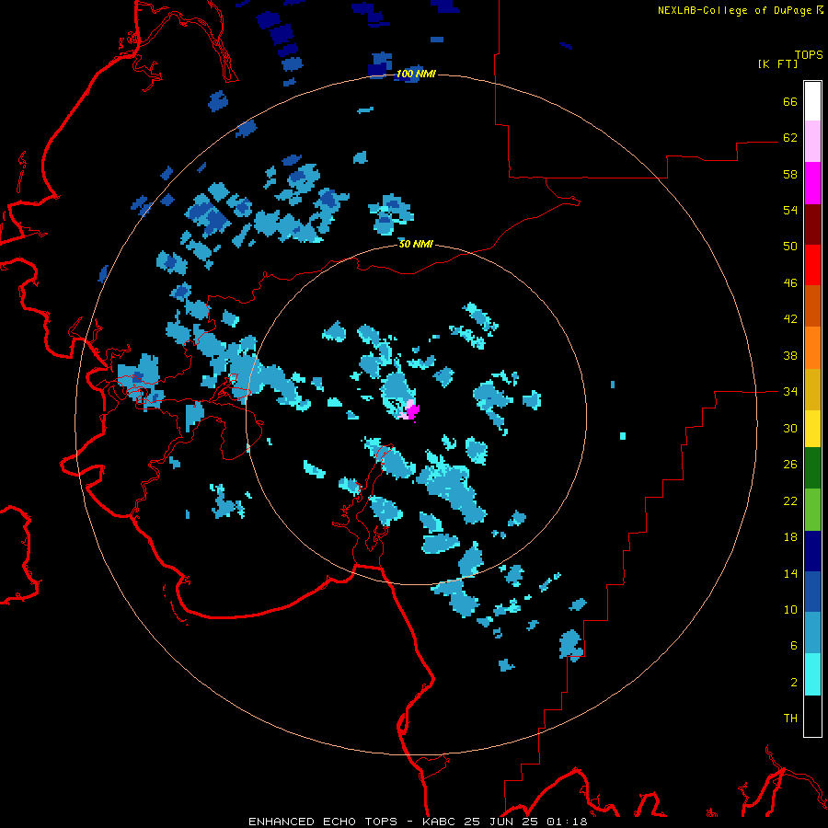The width and height of the screenshot is (828, 828).
Task: Click the legend value "62"
Action: (790, 137)
